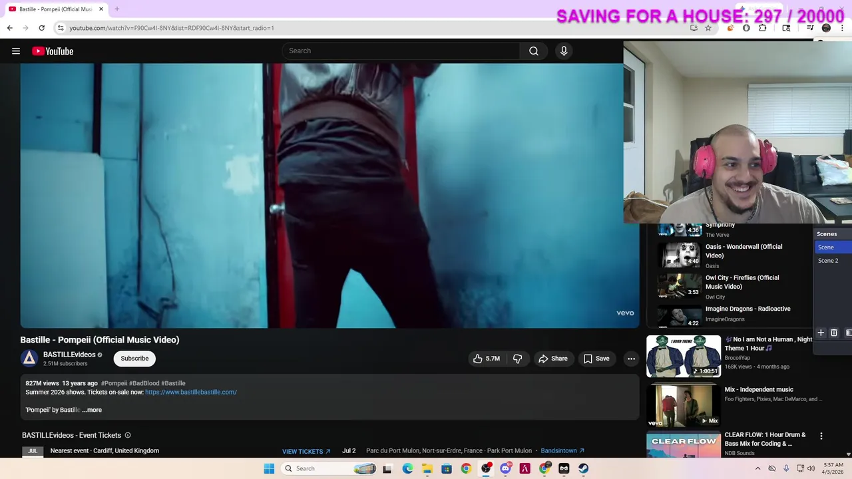852x479 pixels.
Task: Click the Windows taskbar search box
Action: click(x=329, y=468)
